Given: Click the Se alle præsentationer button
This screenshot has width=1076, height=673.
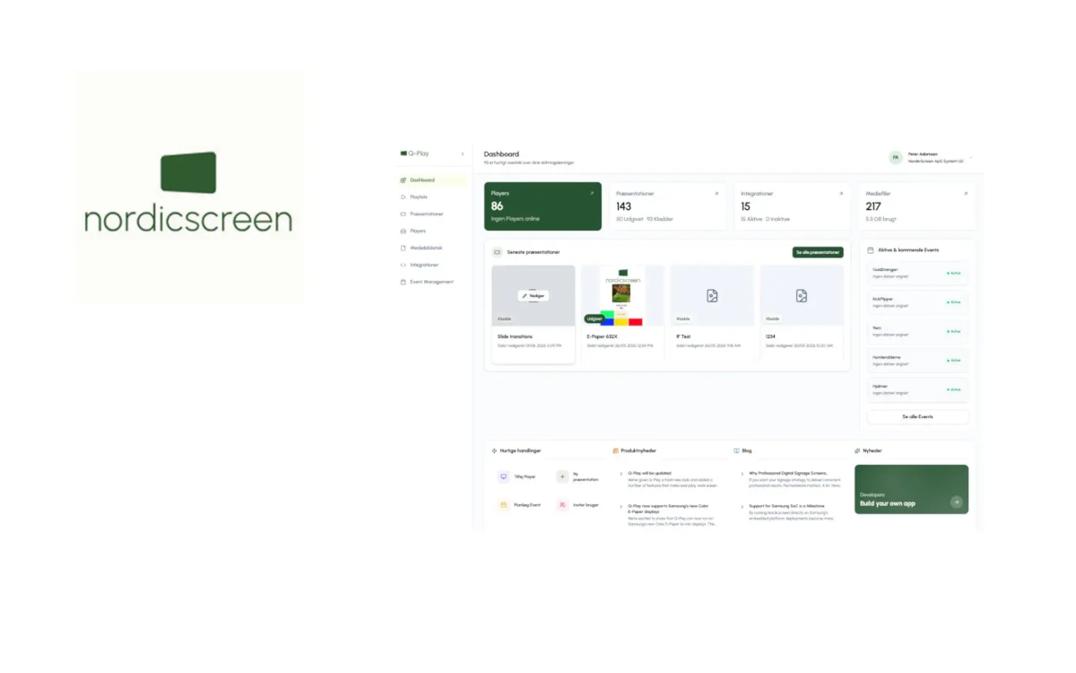Looking at the screenshot, I should (818, 253).
